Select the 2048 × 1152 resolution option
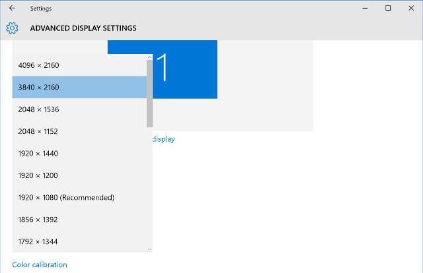423x273 pixels. (x=79, y=131)
